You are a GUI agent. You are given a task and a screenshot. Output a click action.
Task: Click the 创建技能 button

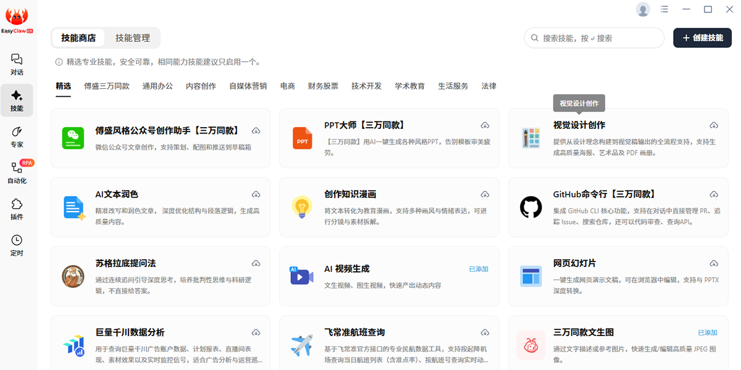(702, 38)
